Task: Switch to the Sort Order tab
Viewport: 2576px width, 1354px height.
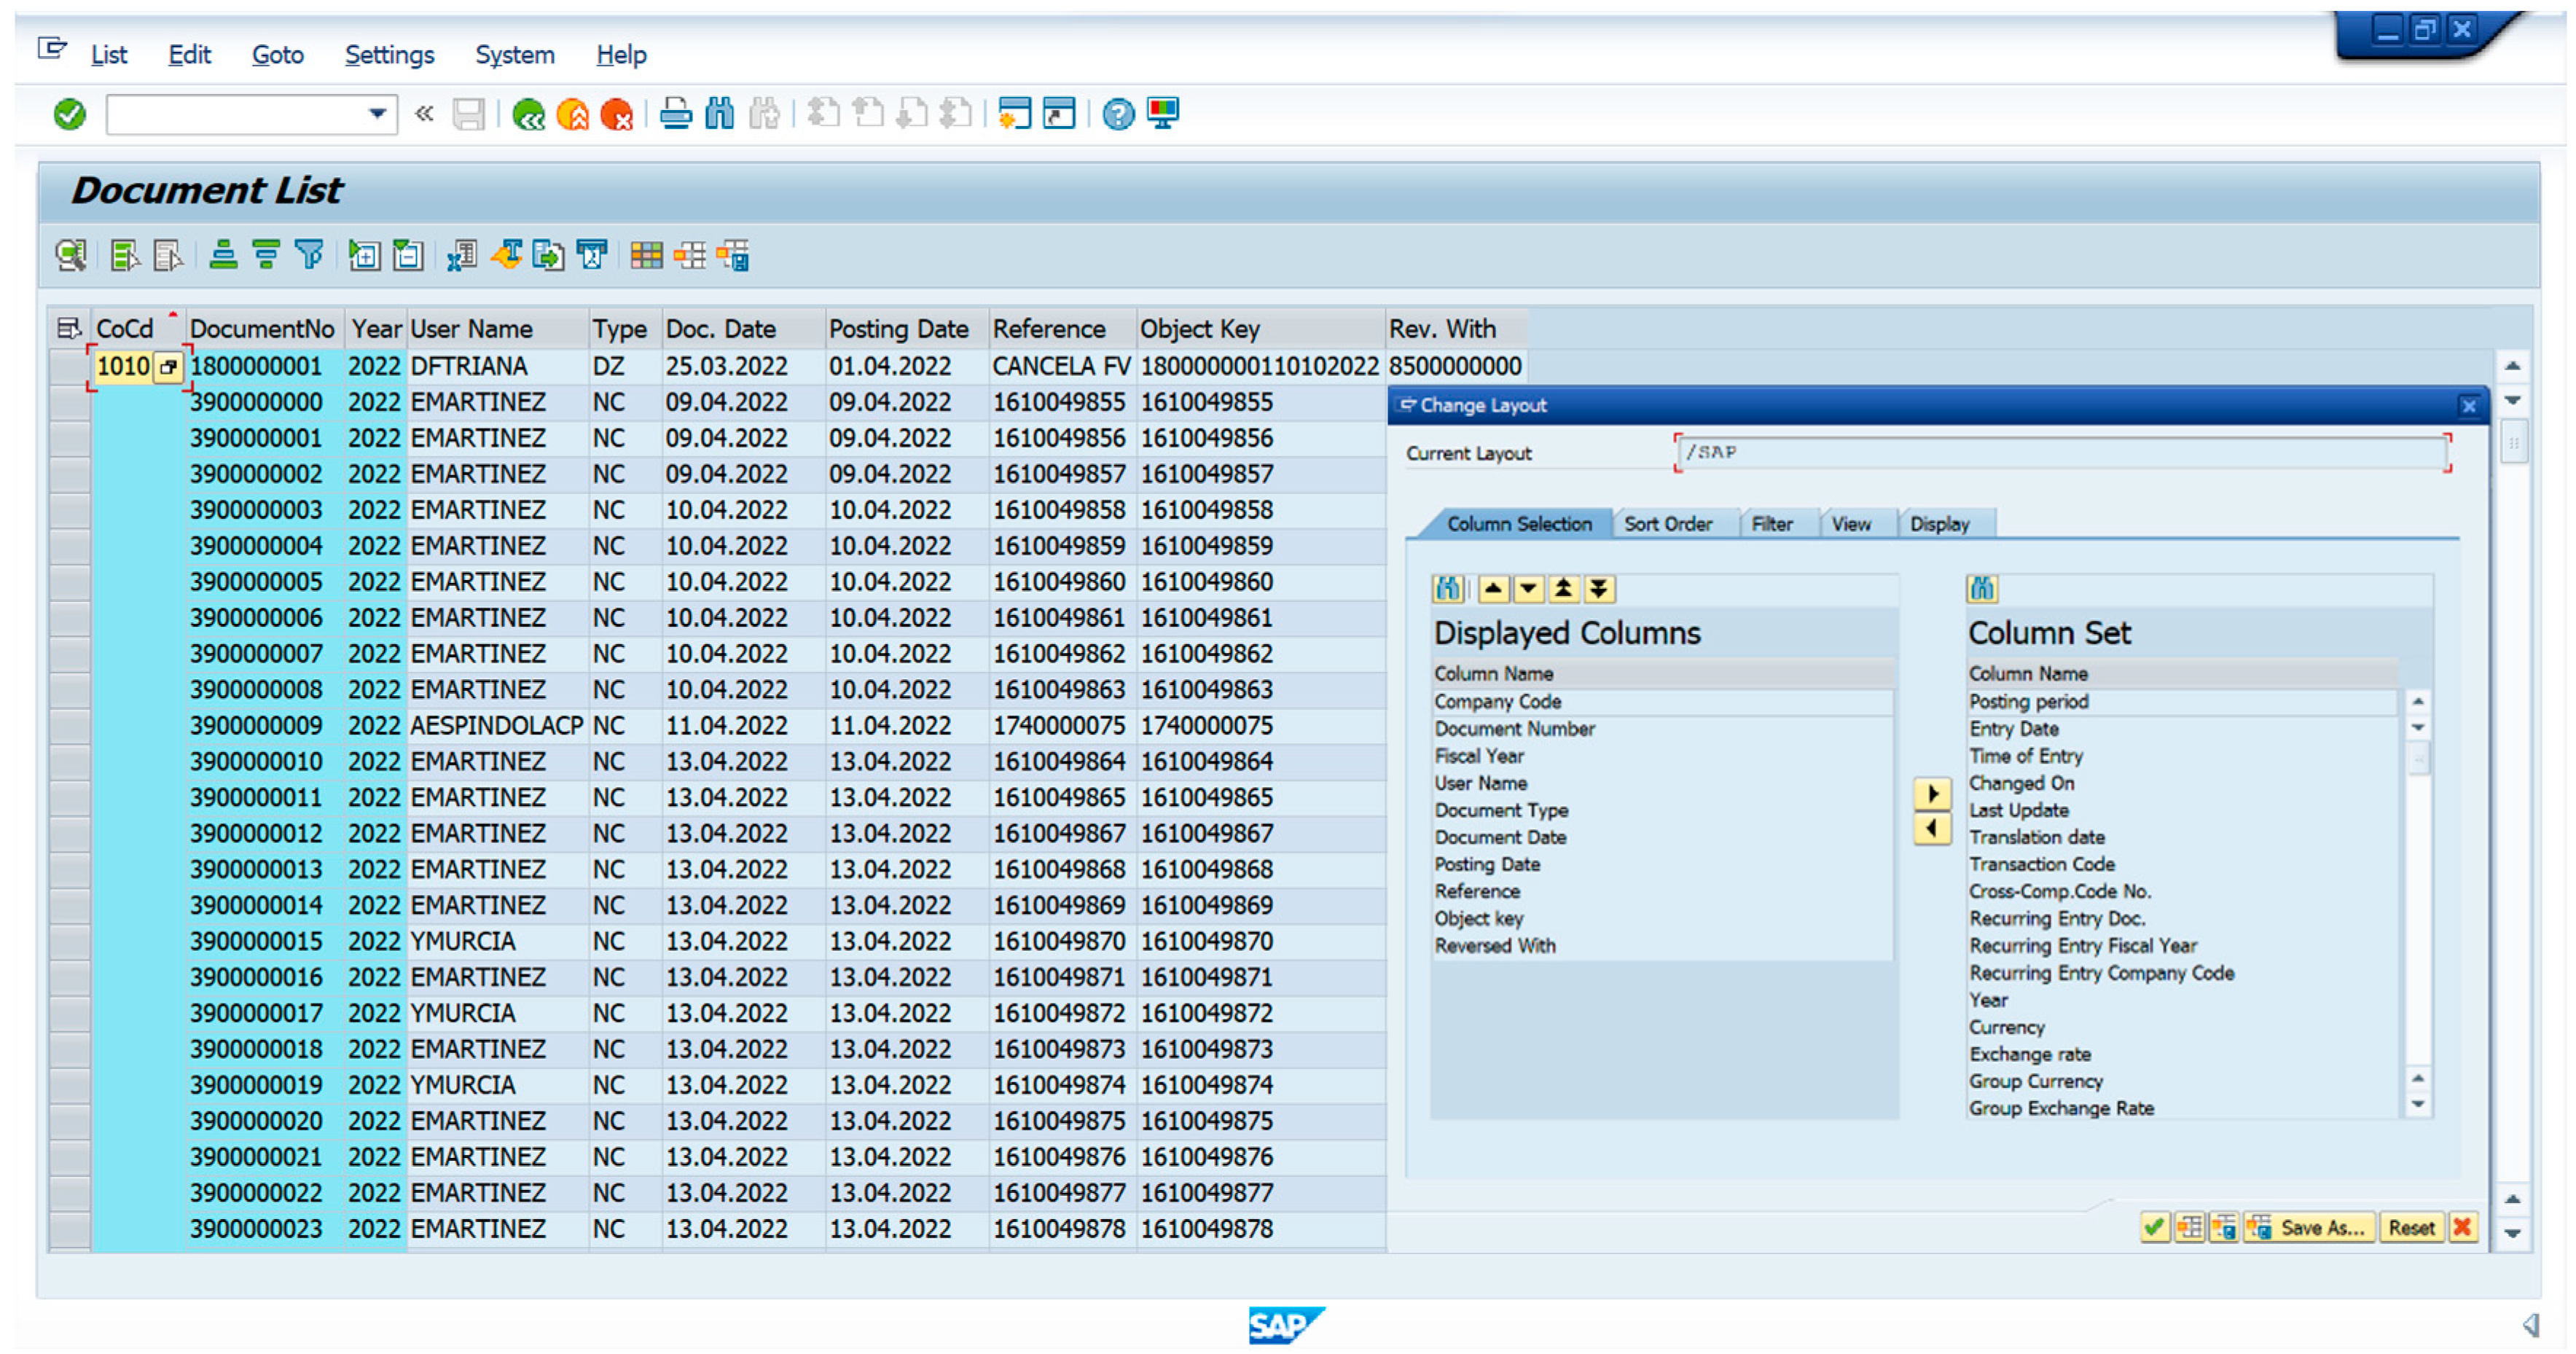Action: pos(1667,524)
